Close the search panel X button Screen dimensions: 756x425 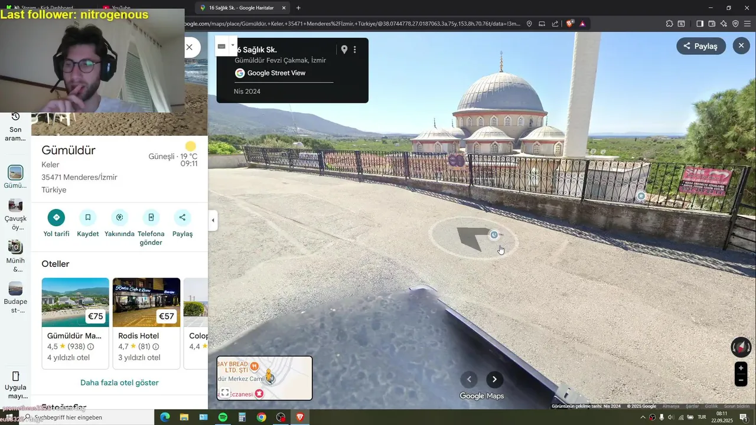point(189,47)
